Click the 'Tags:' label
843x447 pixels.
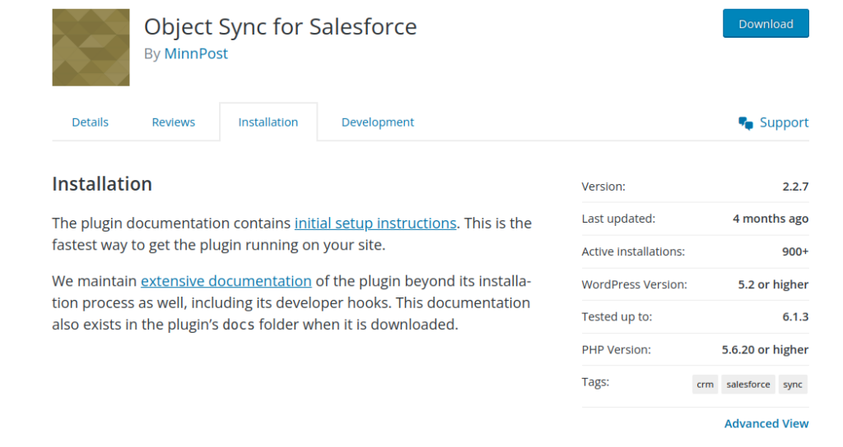point(595,382)
